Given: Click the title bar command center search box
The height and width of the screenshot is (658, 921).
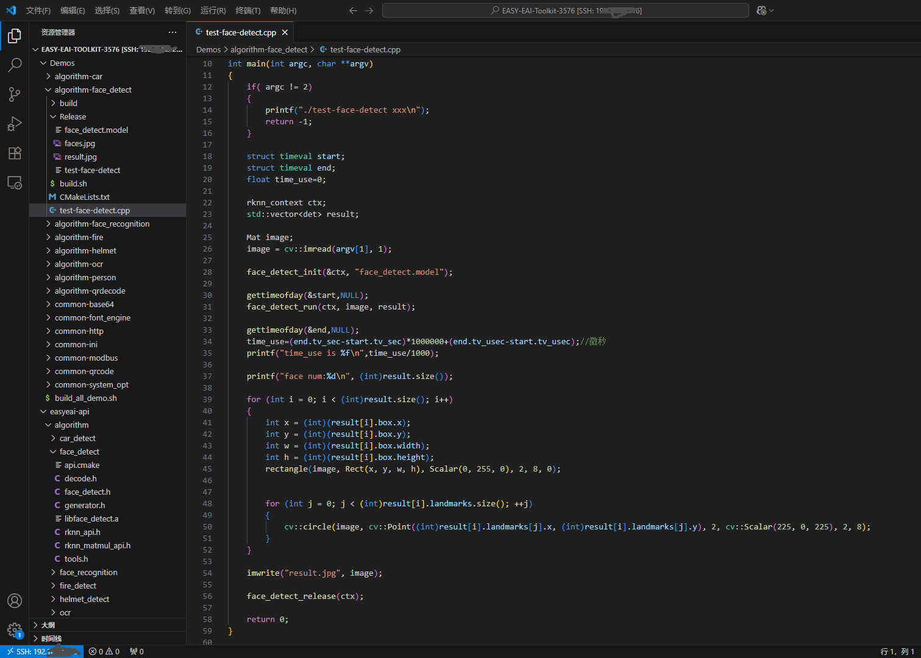Looking at the screenshot, I should point(565,10).
